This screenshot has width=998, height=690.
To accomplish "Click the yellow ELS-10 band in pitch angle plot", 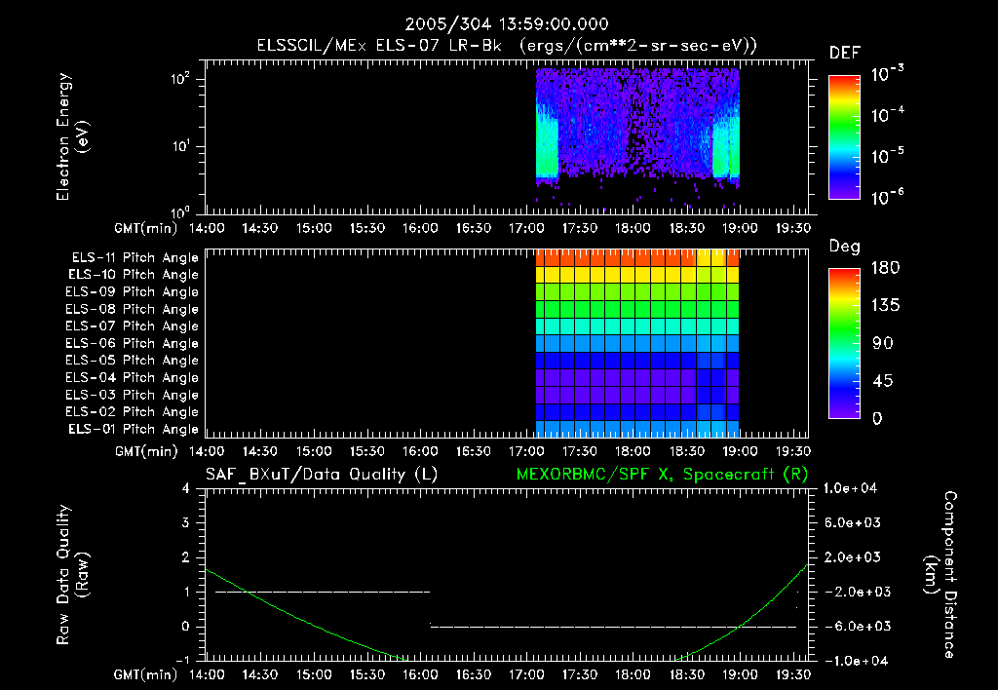I will click(637, 275).
